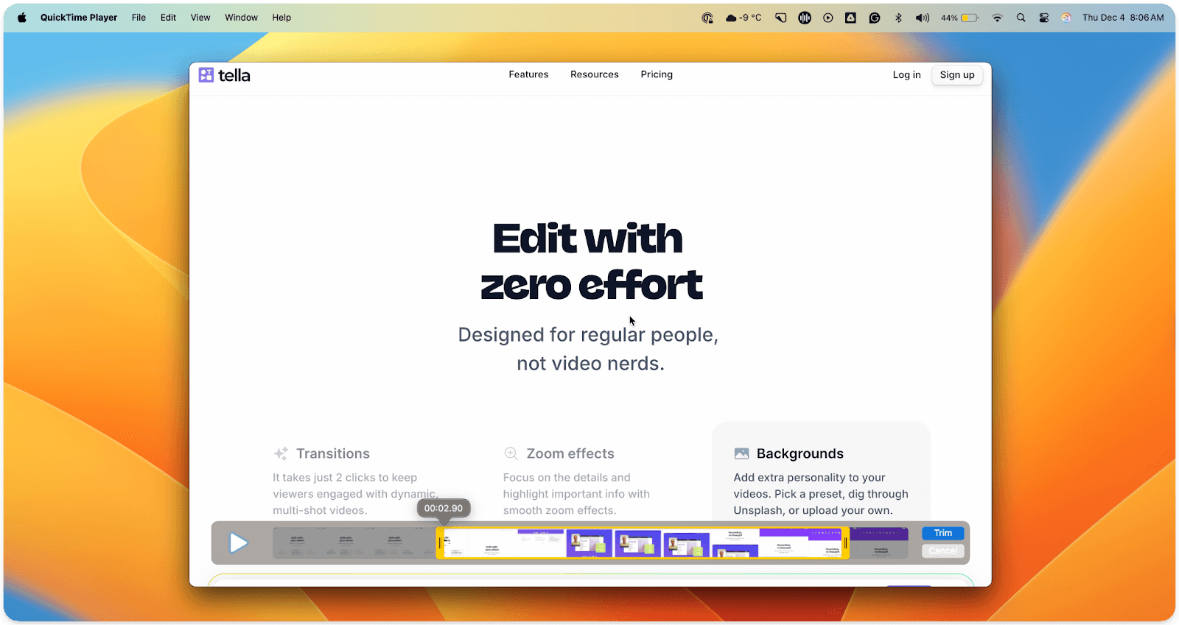Screen dimensions: 1179x625
Task: Select the Backgrounds feature heading
Action: click(800, 453)
